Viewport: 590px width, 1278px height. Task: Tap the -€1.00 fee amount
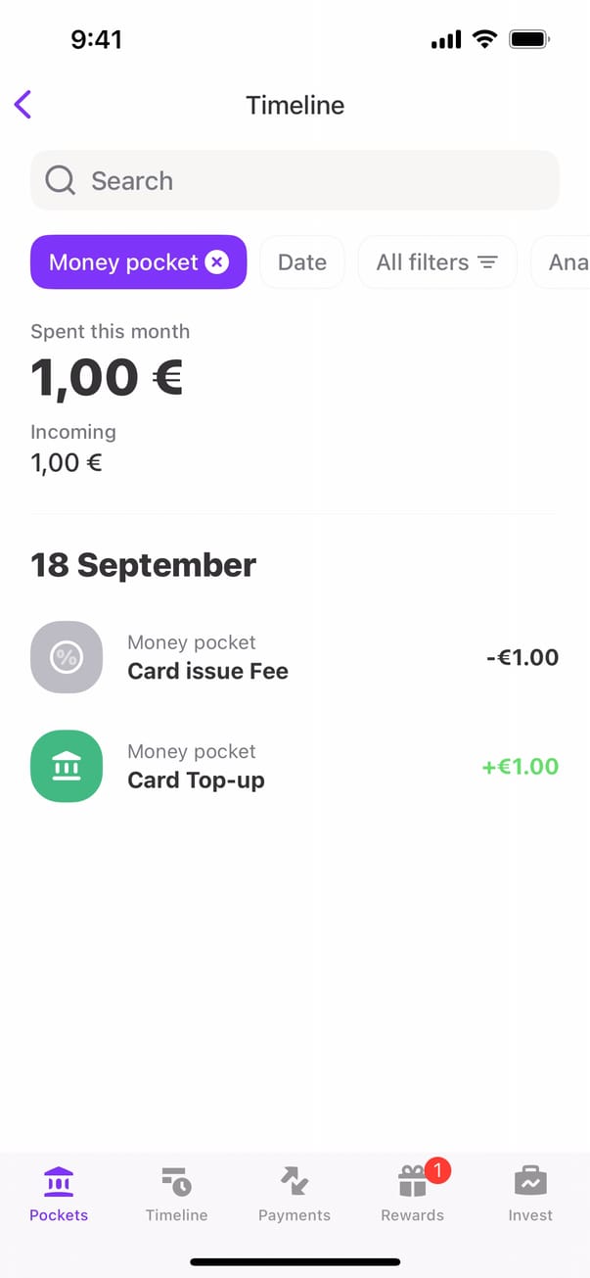click(522, 657)
